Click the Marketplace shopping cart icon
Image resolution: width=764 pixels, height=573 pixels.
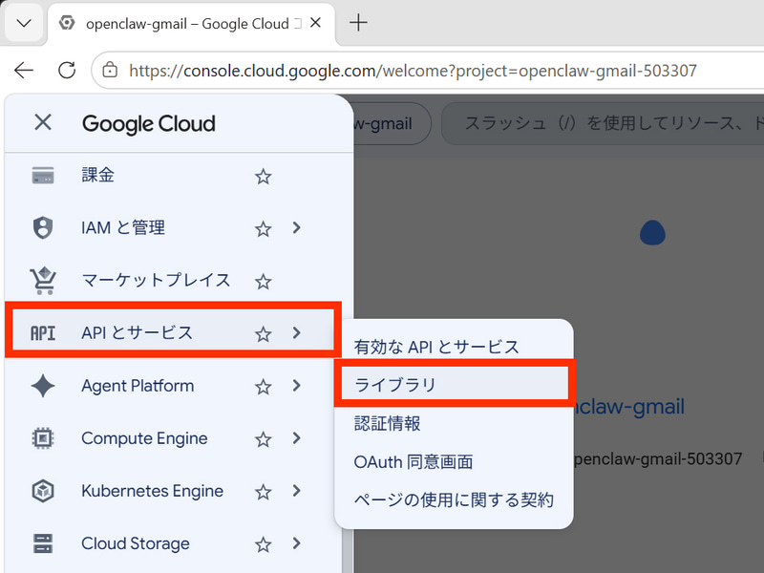43,281
